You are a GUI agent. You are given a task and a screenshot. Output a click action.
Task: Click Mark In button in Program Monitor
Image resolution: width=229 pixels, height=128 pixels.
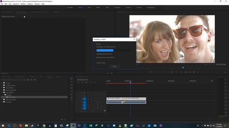155,72
